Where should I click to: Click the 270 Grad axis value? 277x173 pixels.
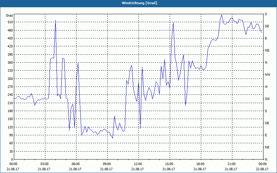(10, 87)
